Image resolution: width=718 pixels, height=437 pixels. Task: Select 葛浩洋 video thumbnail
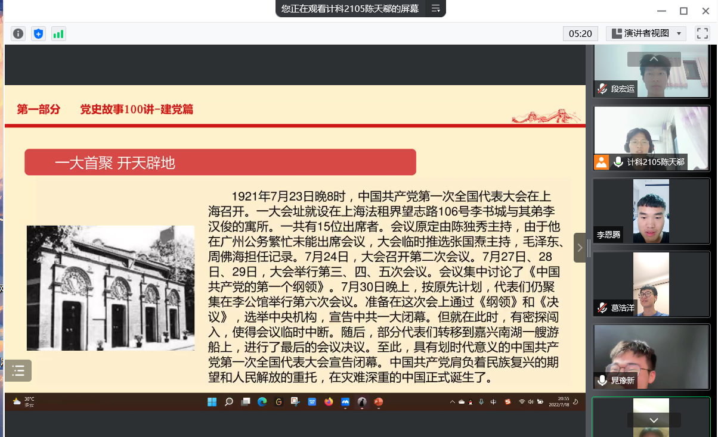[652, 283]
